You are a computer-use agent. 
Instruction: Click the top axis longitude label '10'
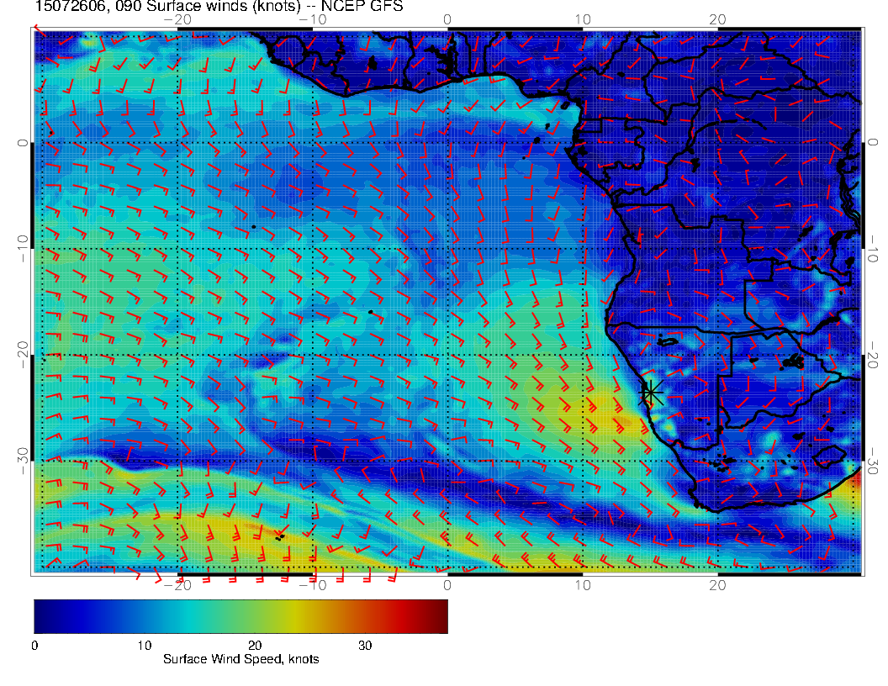(x=583, y=19)
